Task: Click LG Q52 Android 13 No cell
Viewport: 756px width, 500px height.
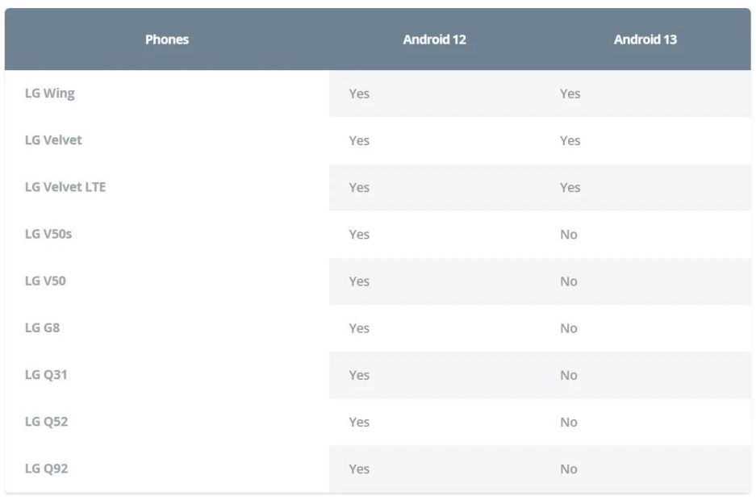Action: [x=569, y=422]
